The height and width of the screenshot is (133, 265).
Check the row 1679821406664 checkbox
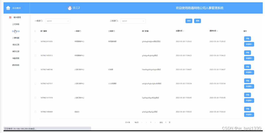coord(35,112)
